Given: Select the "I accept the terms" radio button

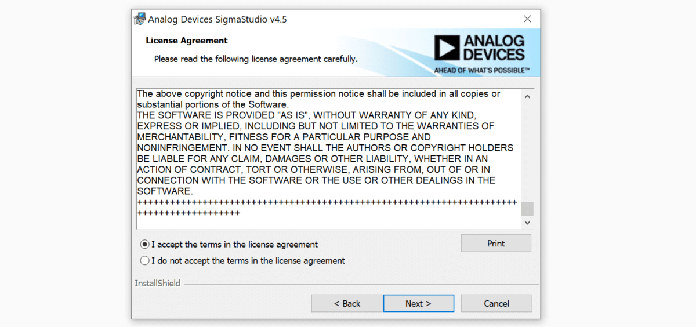Looking at the screenshot, I should coord(145,245).
